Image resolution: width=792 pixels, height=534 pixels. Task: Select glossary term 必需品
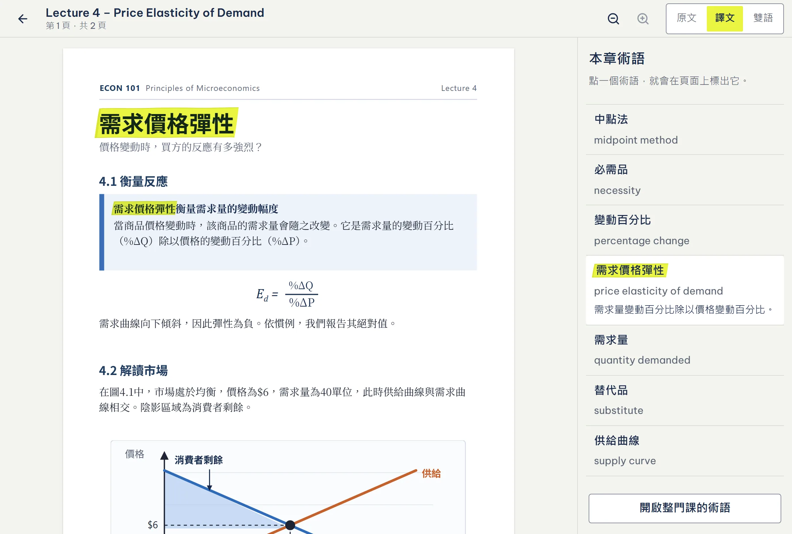coord(685,180)
